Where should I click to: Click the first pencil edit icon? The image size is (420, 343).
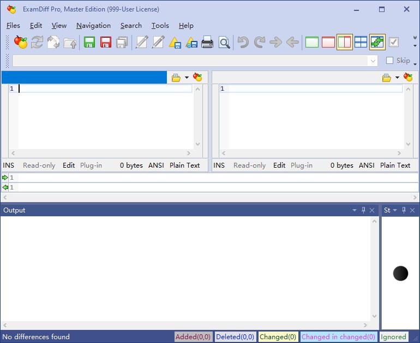(141, 42)
